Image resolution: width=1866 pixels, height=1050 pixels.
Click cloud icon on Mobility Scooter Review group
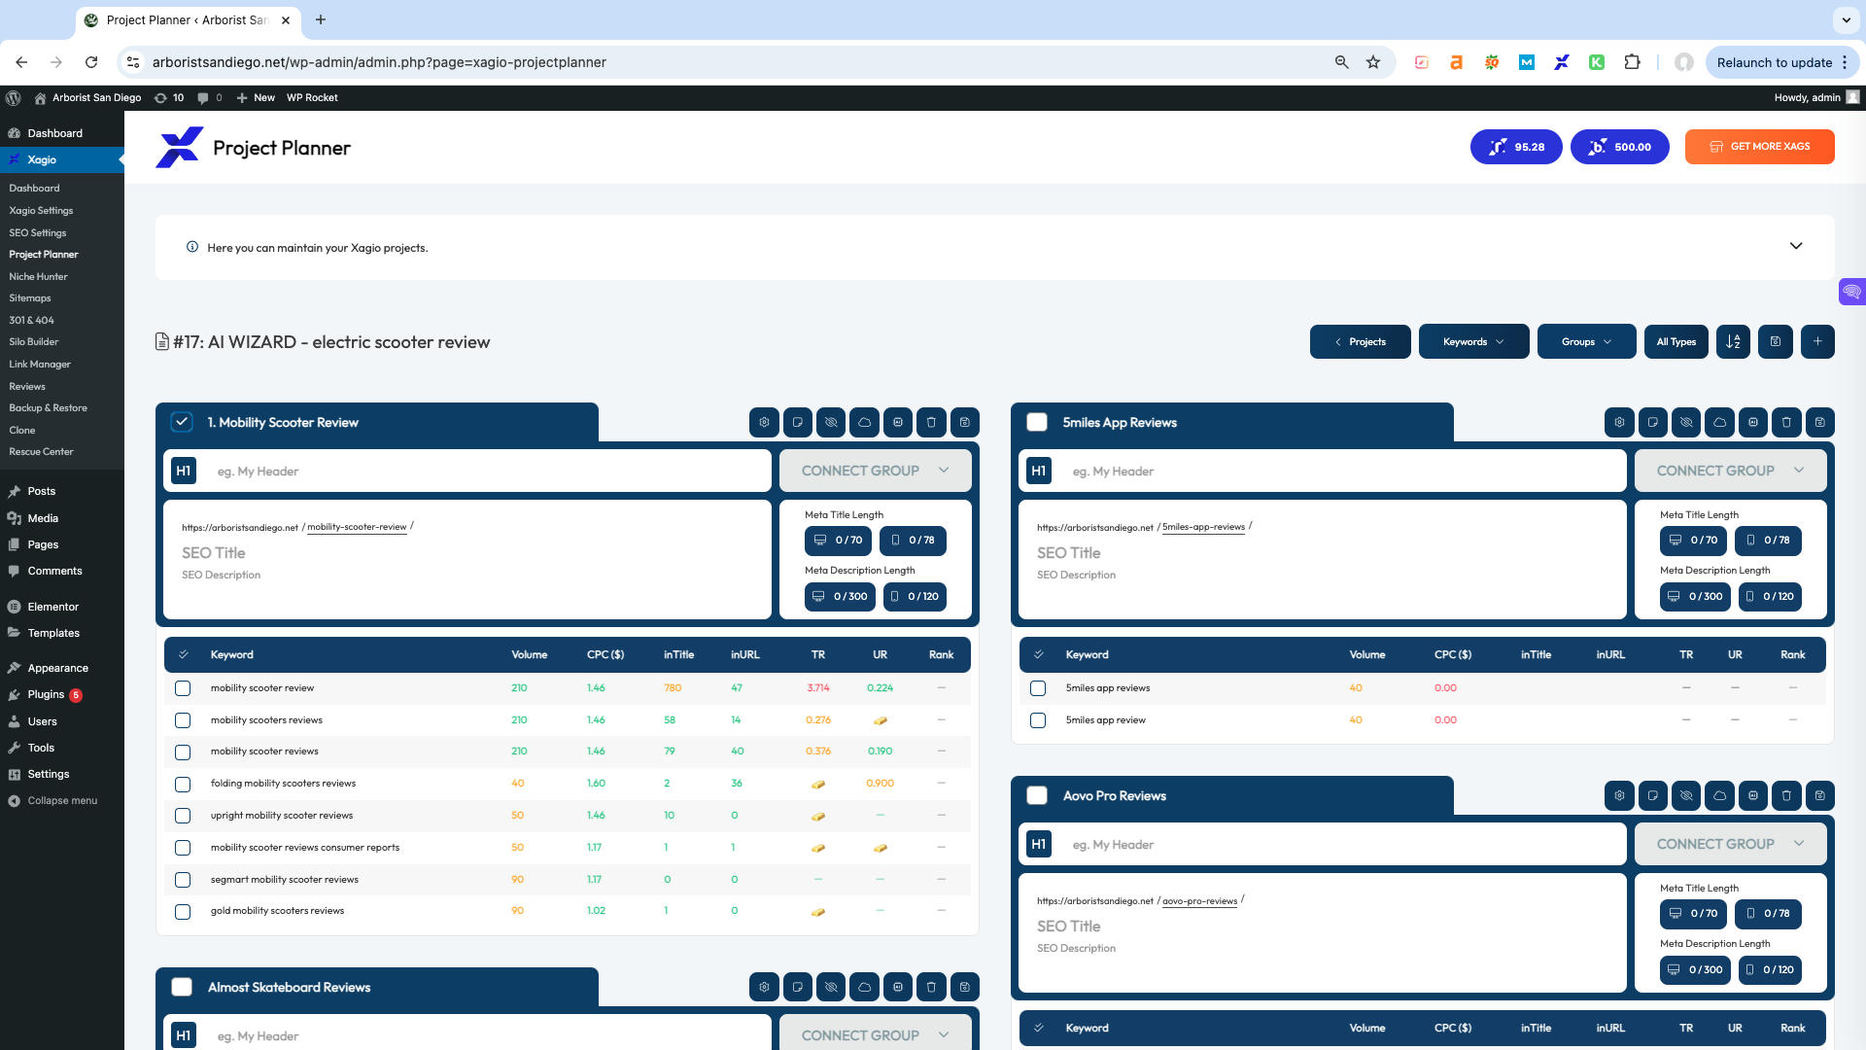(864, 423)
